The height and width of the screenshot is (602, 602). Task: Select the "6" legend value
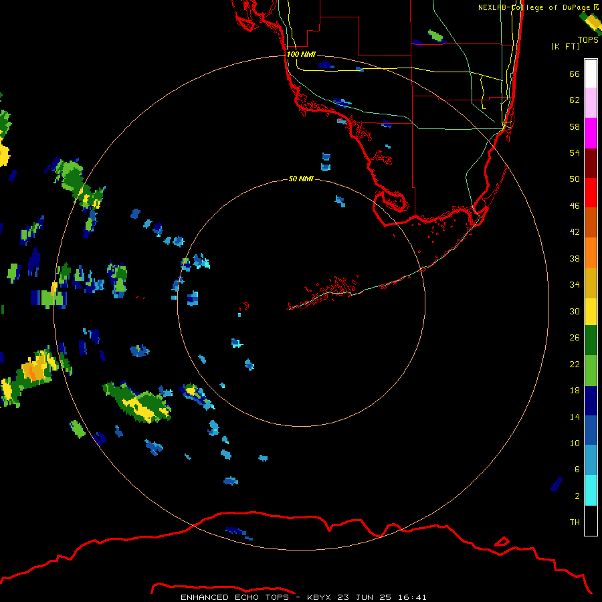pyautogui.click(x=577, y=469)
